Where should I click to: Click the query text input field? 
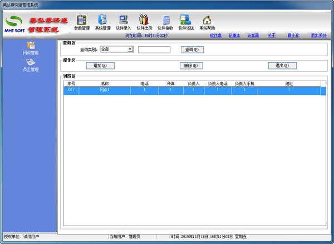(154, 49)
